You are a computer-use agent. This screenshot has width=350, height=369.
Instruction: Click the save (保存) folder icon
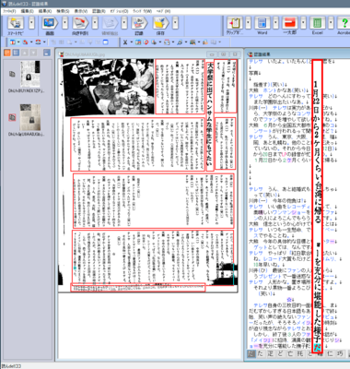point(160,23)
